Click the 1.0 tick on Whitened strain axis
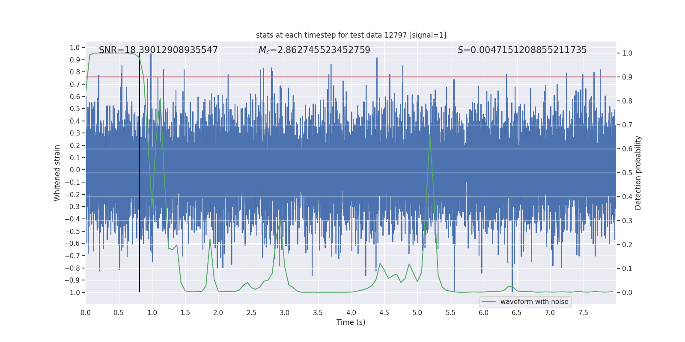The image size is (685, 342). tap(75, 47)
